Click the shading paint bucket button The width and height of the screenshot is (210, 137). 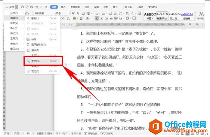pos(128,18)
